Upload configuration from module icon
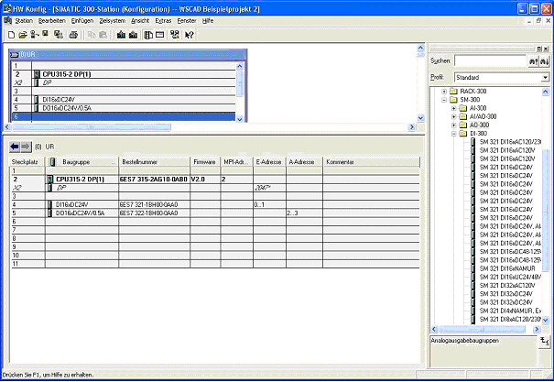This screenshot has width=554, height=382. click(x=133, y=35)
